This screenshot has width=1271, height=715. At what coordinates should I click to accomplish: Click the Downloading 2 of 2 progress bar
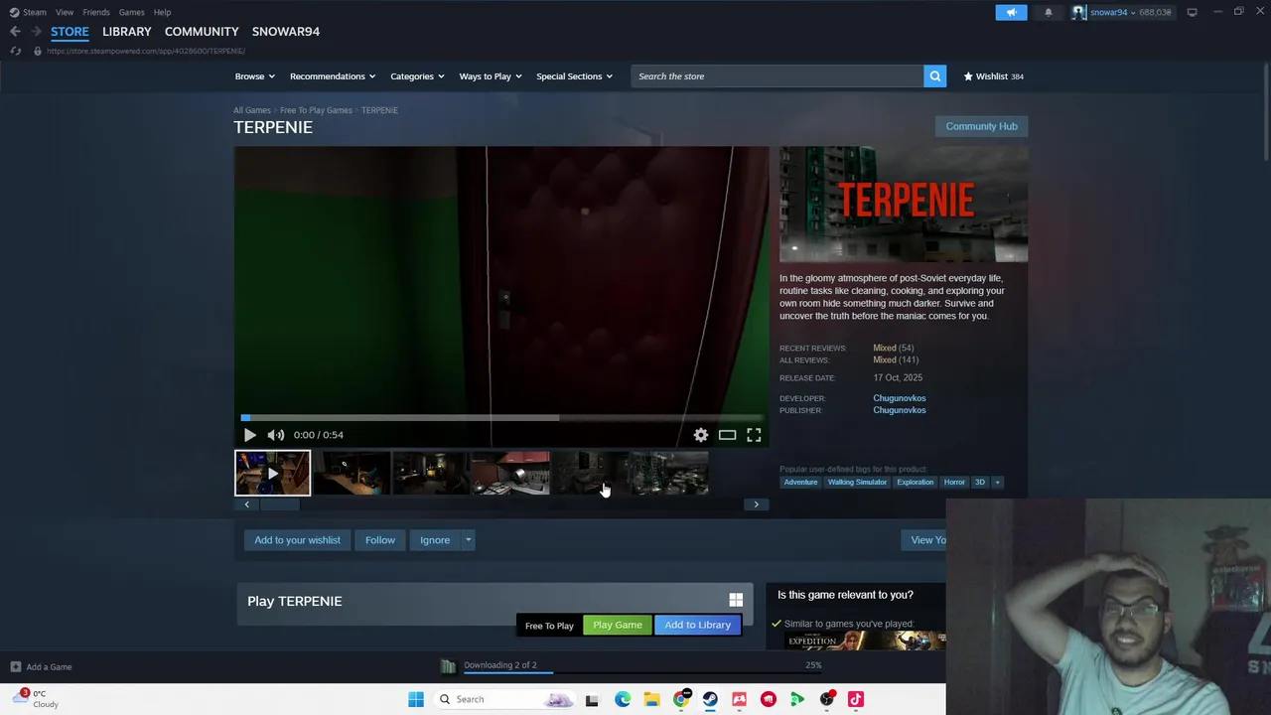tap(641, 672)
